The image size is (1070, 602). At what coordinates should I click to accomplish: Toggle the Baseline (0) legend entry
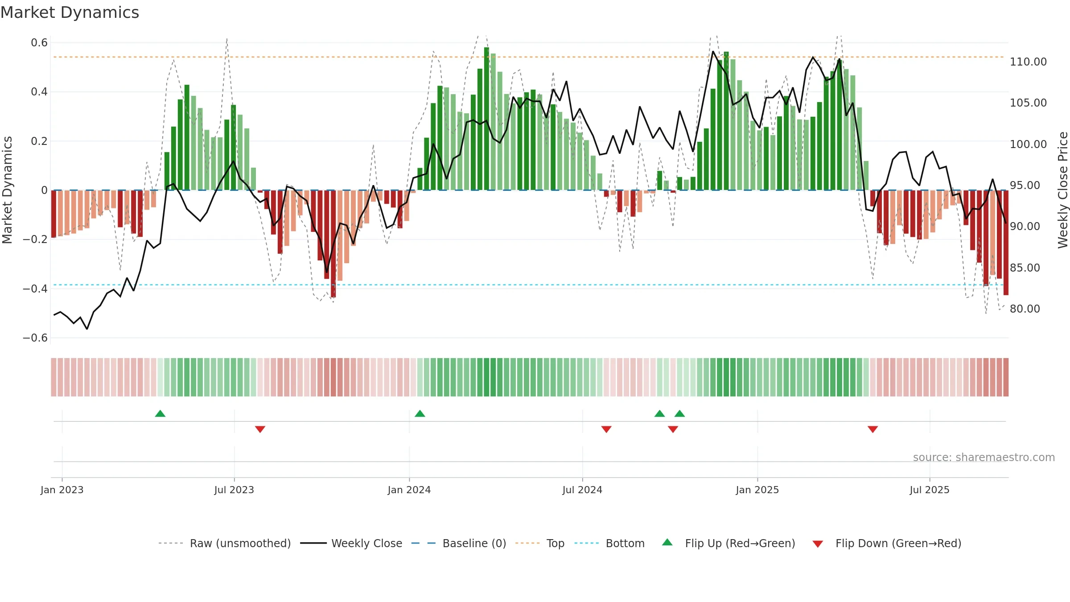click(x=459, y=543)
